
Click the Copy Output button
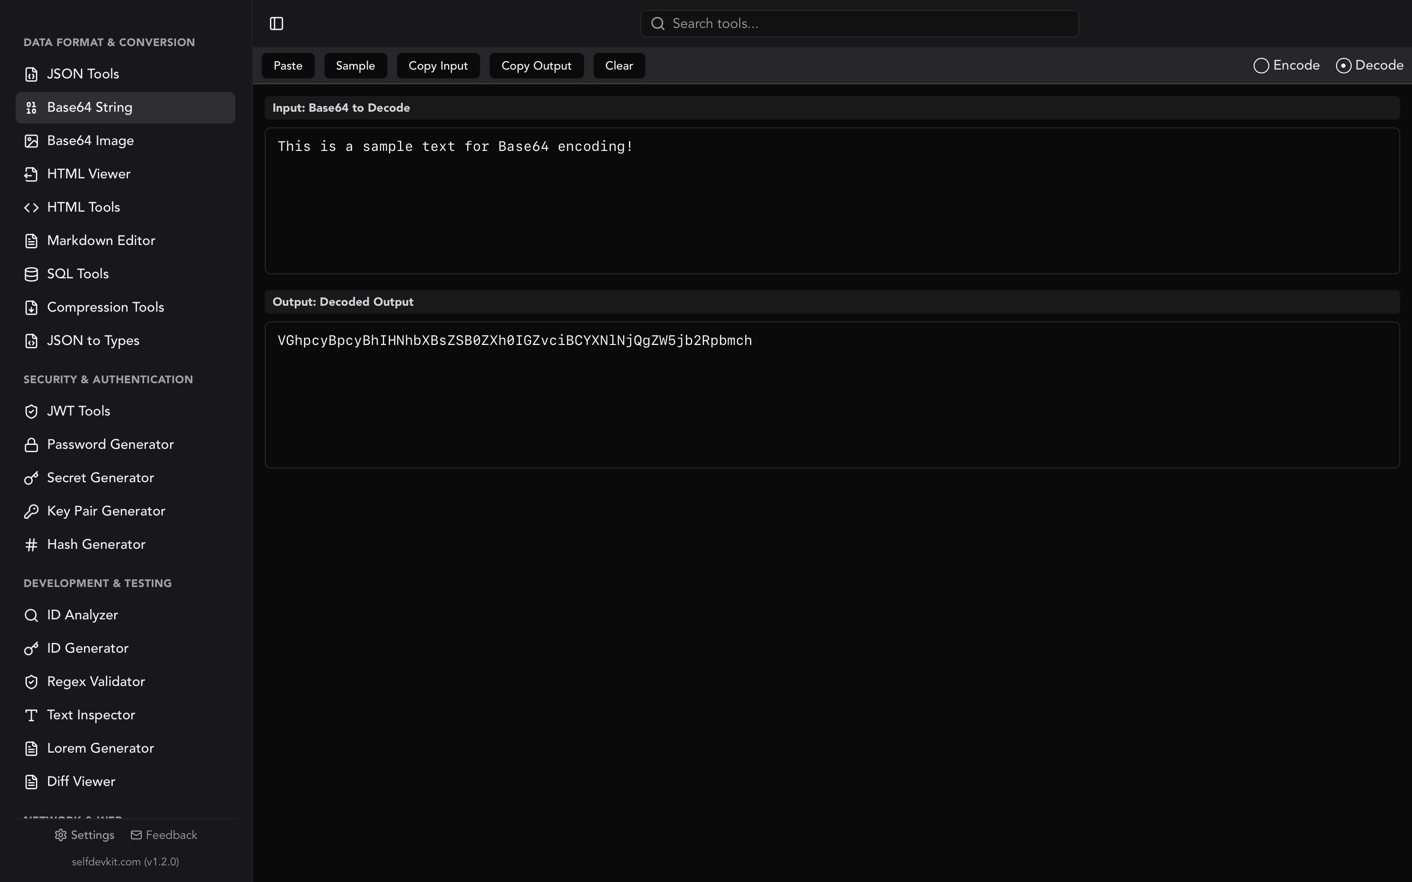coord(535,65)
